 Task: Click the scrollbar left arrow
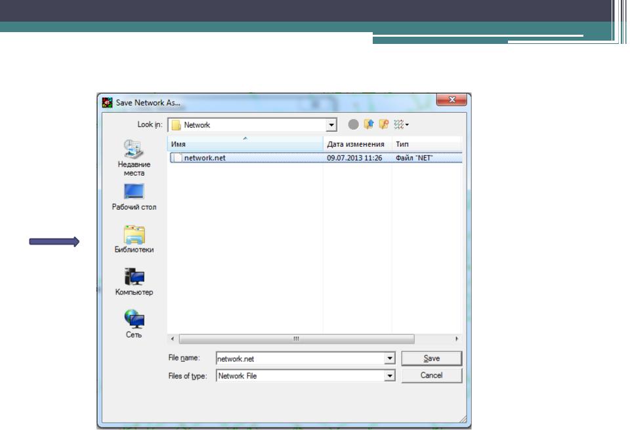point(173,339)
